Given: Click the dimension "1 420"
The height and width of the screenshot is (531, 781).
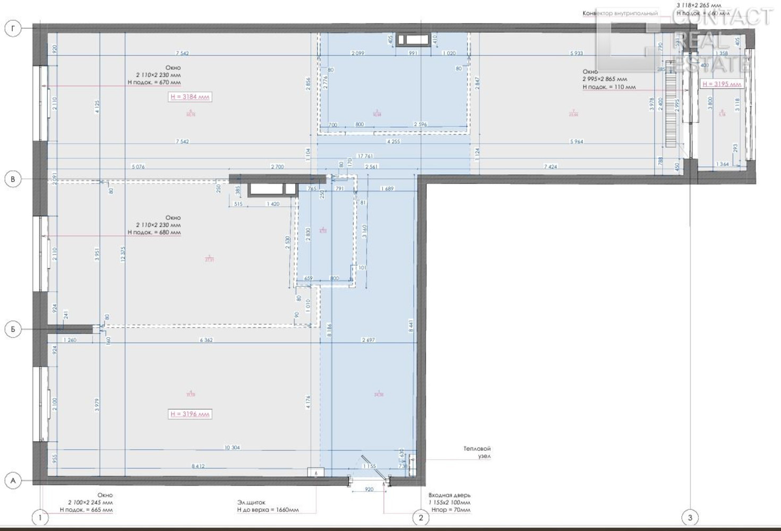Looking at the screenshot, I should click(273, 204).
